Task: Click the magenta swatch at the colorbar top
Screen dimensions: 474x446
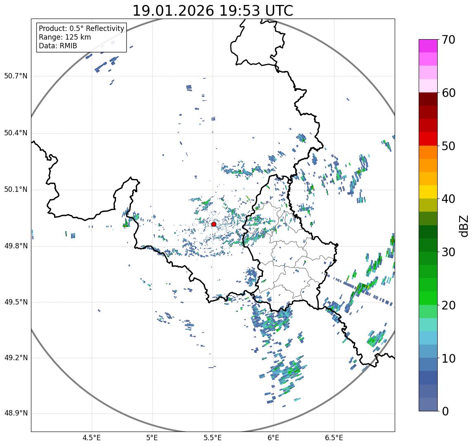Action: (x=428, y=46)
